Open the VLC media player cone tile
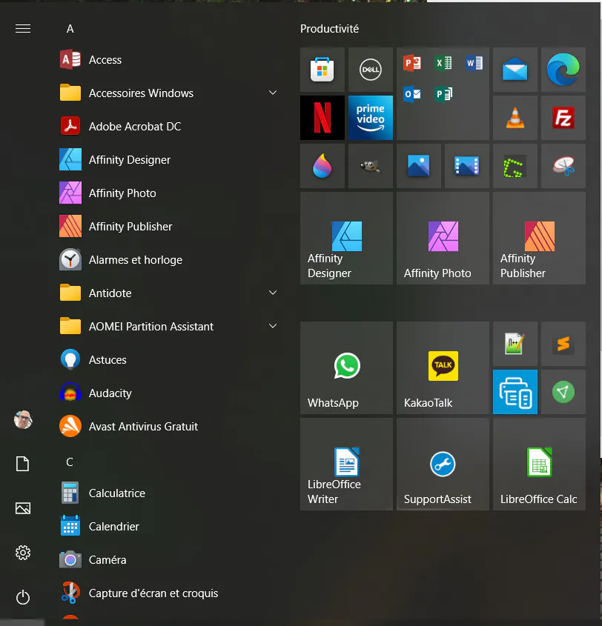Image resolution: width=602 pixels, height=626 pixels. click(515, 118)
